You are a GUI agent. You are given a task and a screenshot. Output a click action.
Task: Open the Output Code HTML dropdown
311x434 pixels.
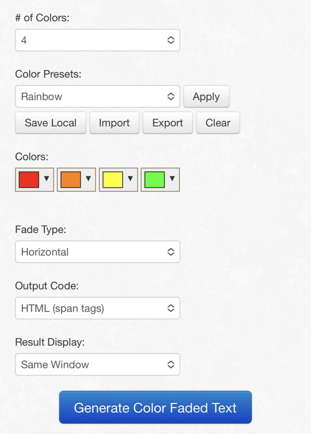pos(97,308)
